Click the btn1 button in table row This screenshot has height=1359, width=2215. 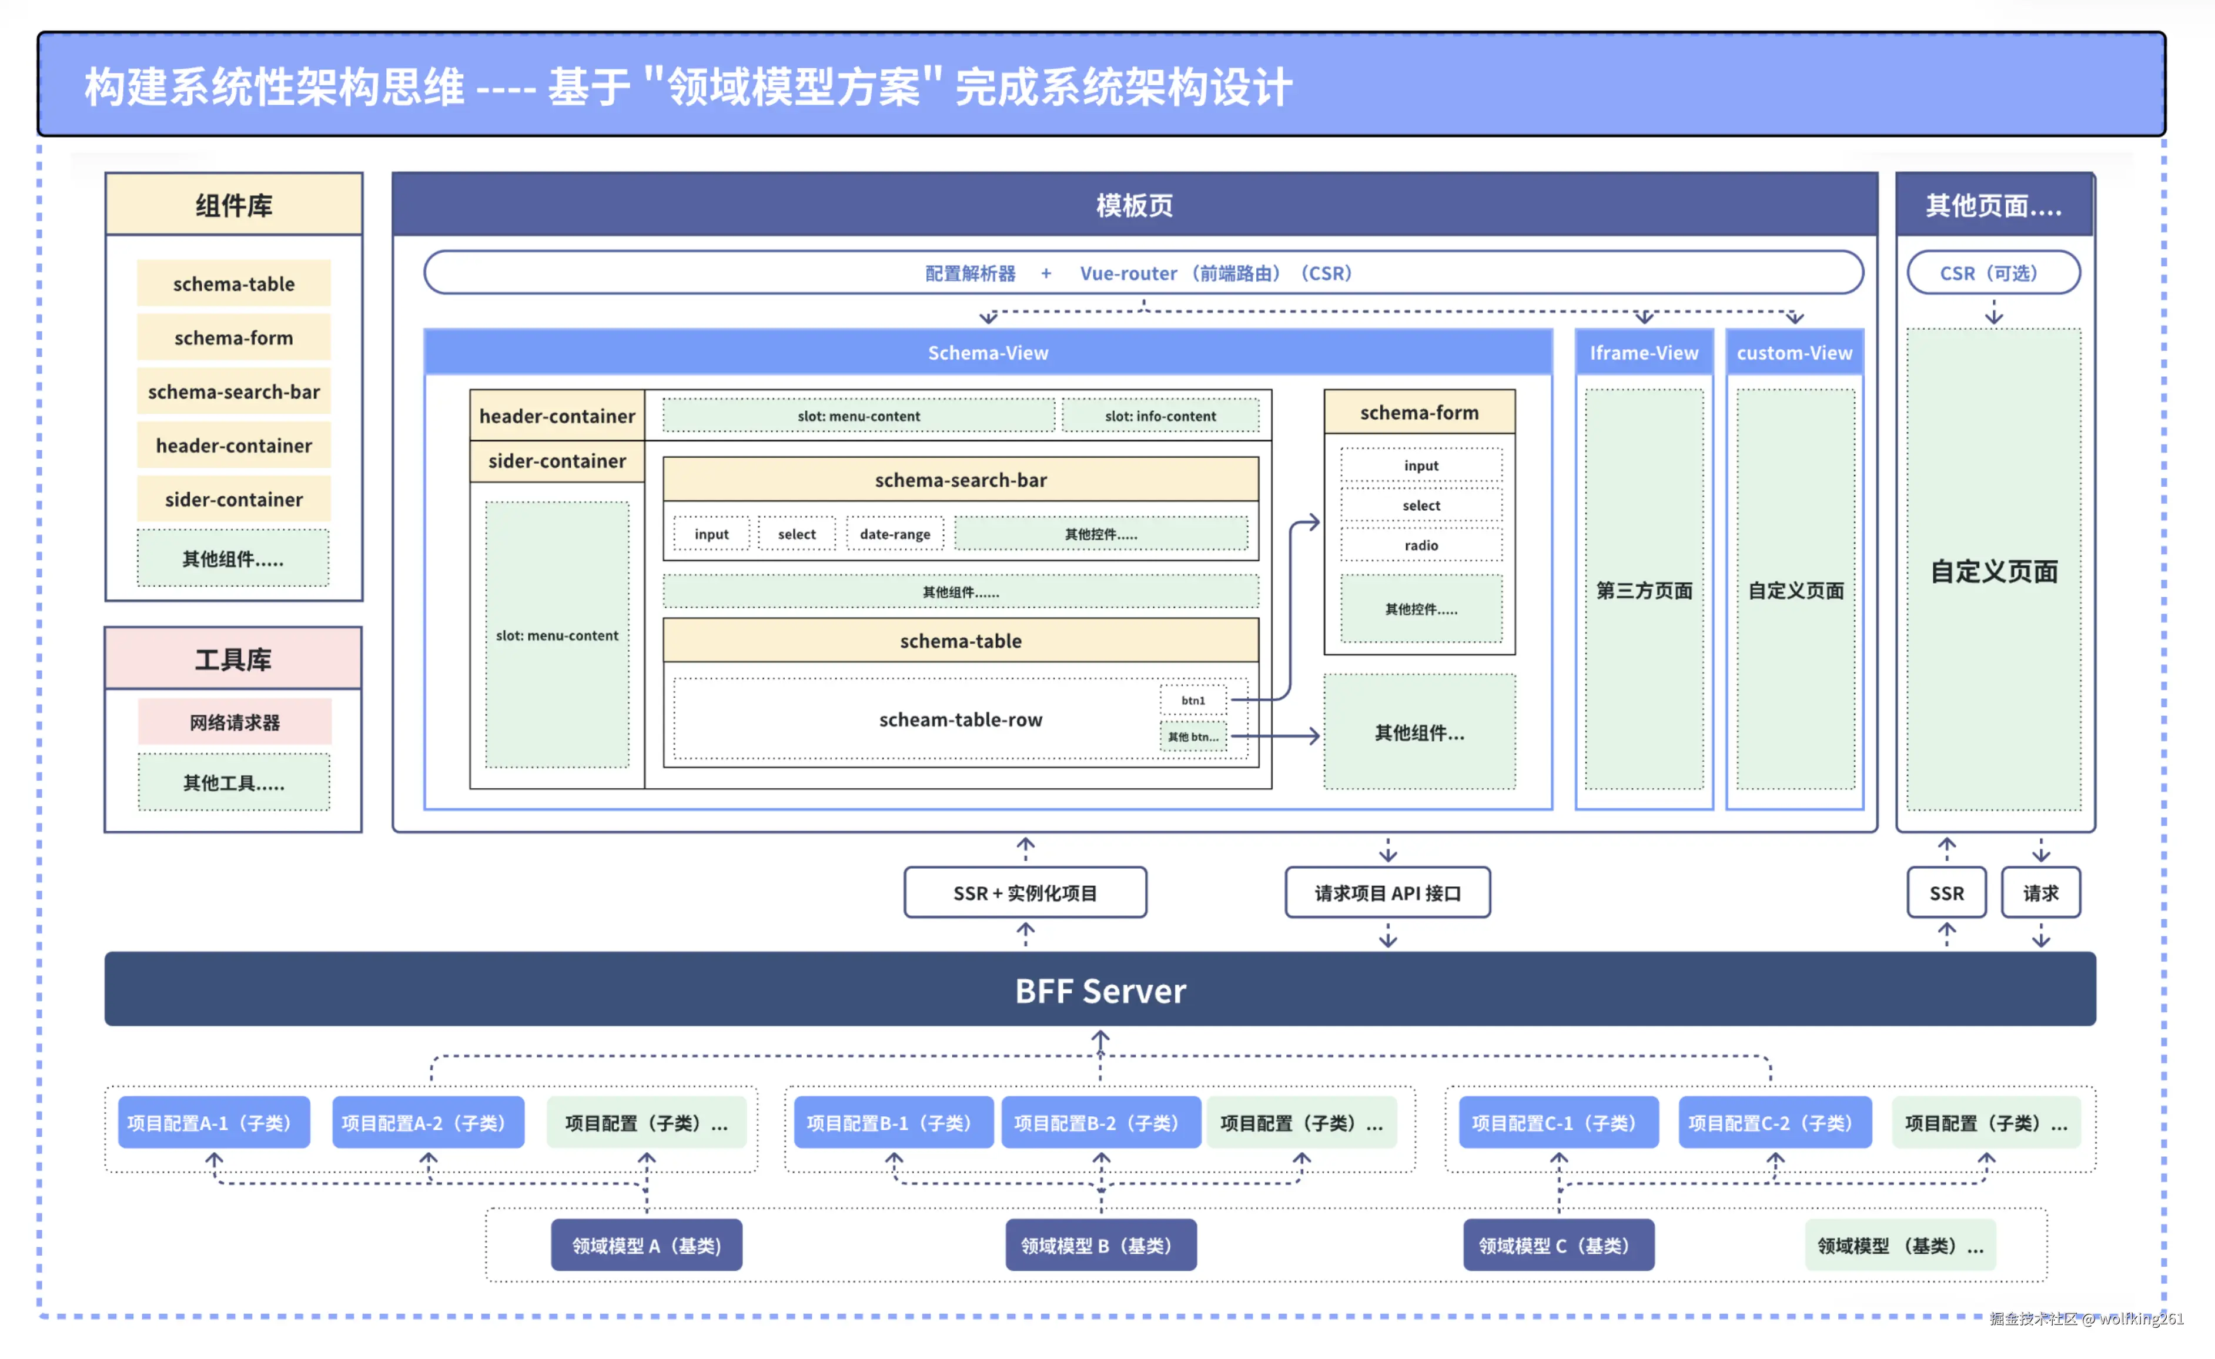click(x=1193, y=700)
